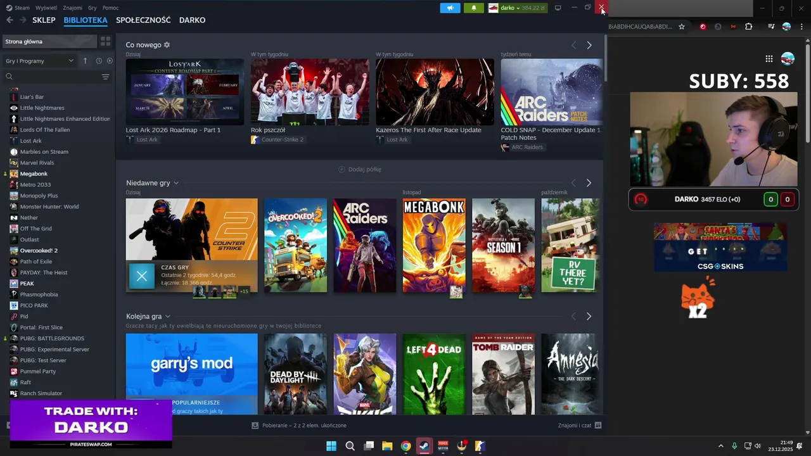Open Overcooked! 2 recent game cover

295,246
